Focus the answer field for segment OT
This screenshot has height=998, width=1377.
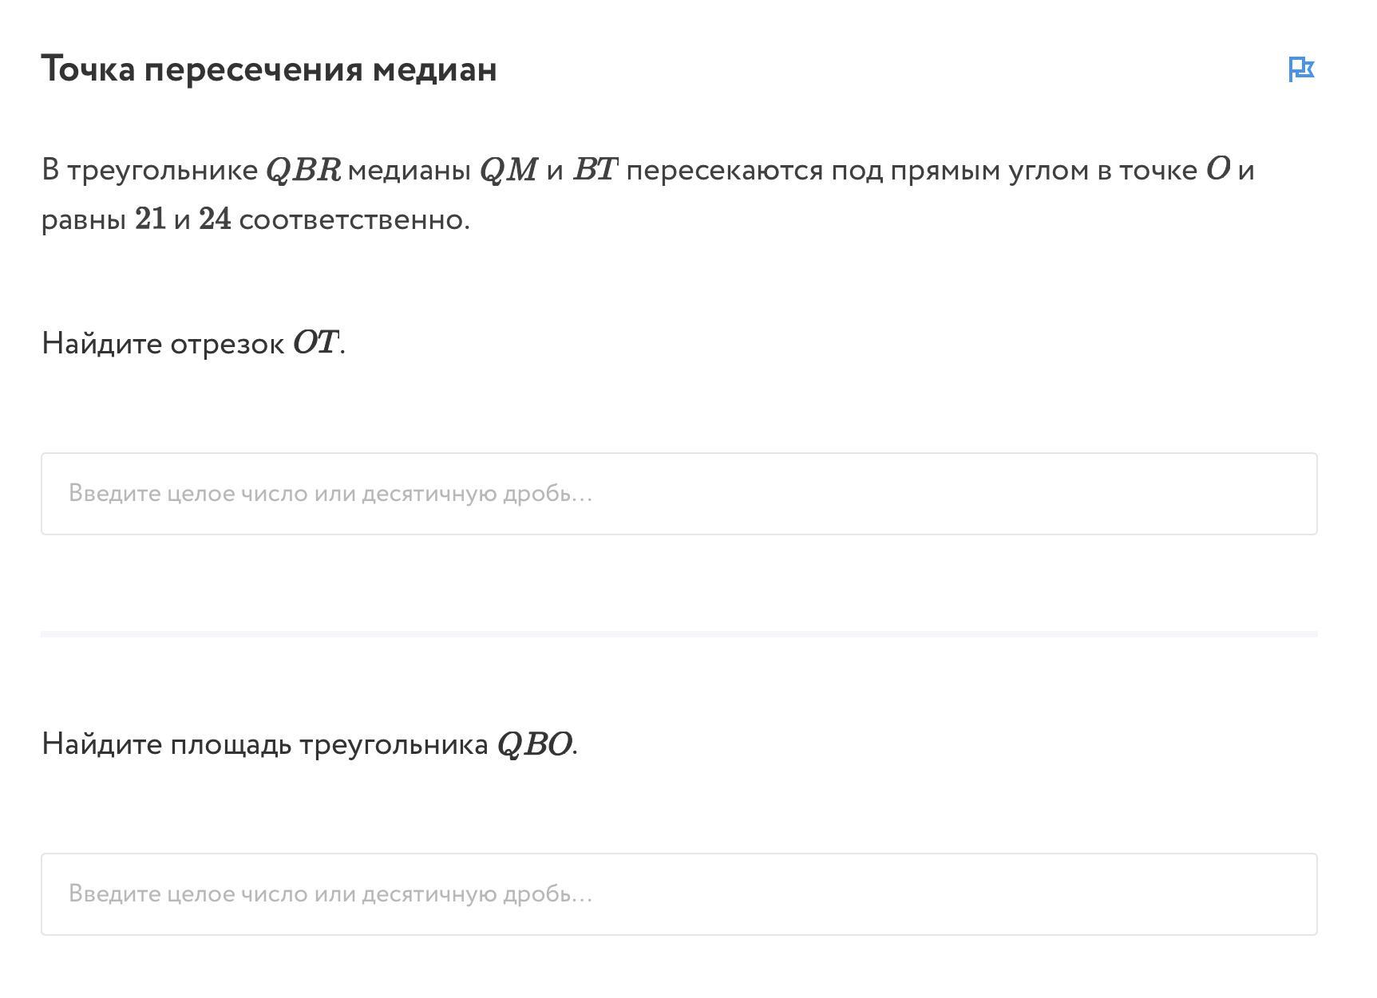679,494
